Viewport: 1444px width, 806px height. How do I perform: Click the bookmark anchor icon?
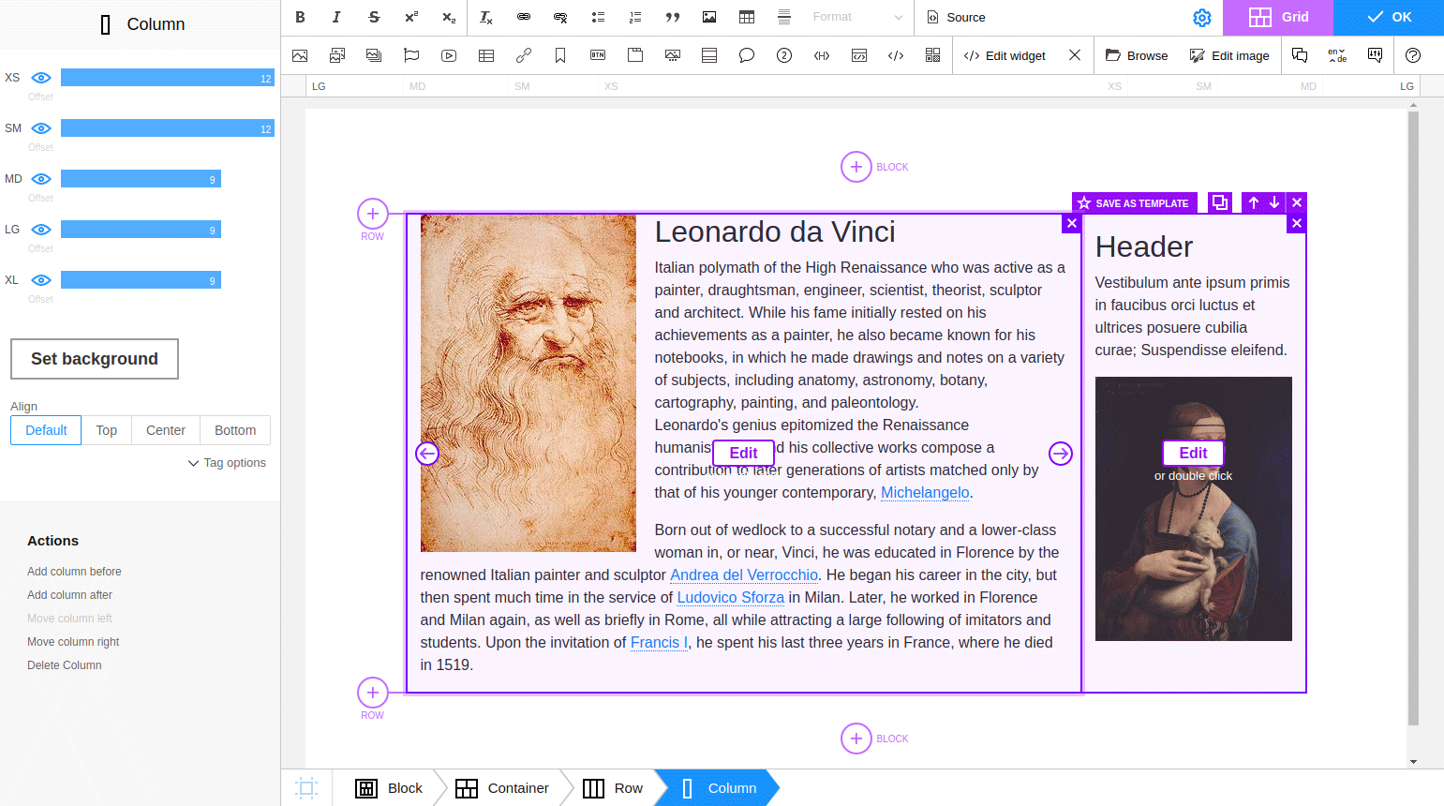point(560,55)
